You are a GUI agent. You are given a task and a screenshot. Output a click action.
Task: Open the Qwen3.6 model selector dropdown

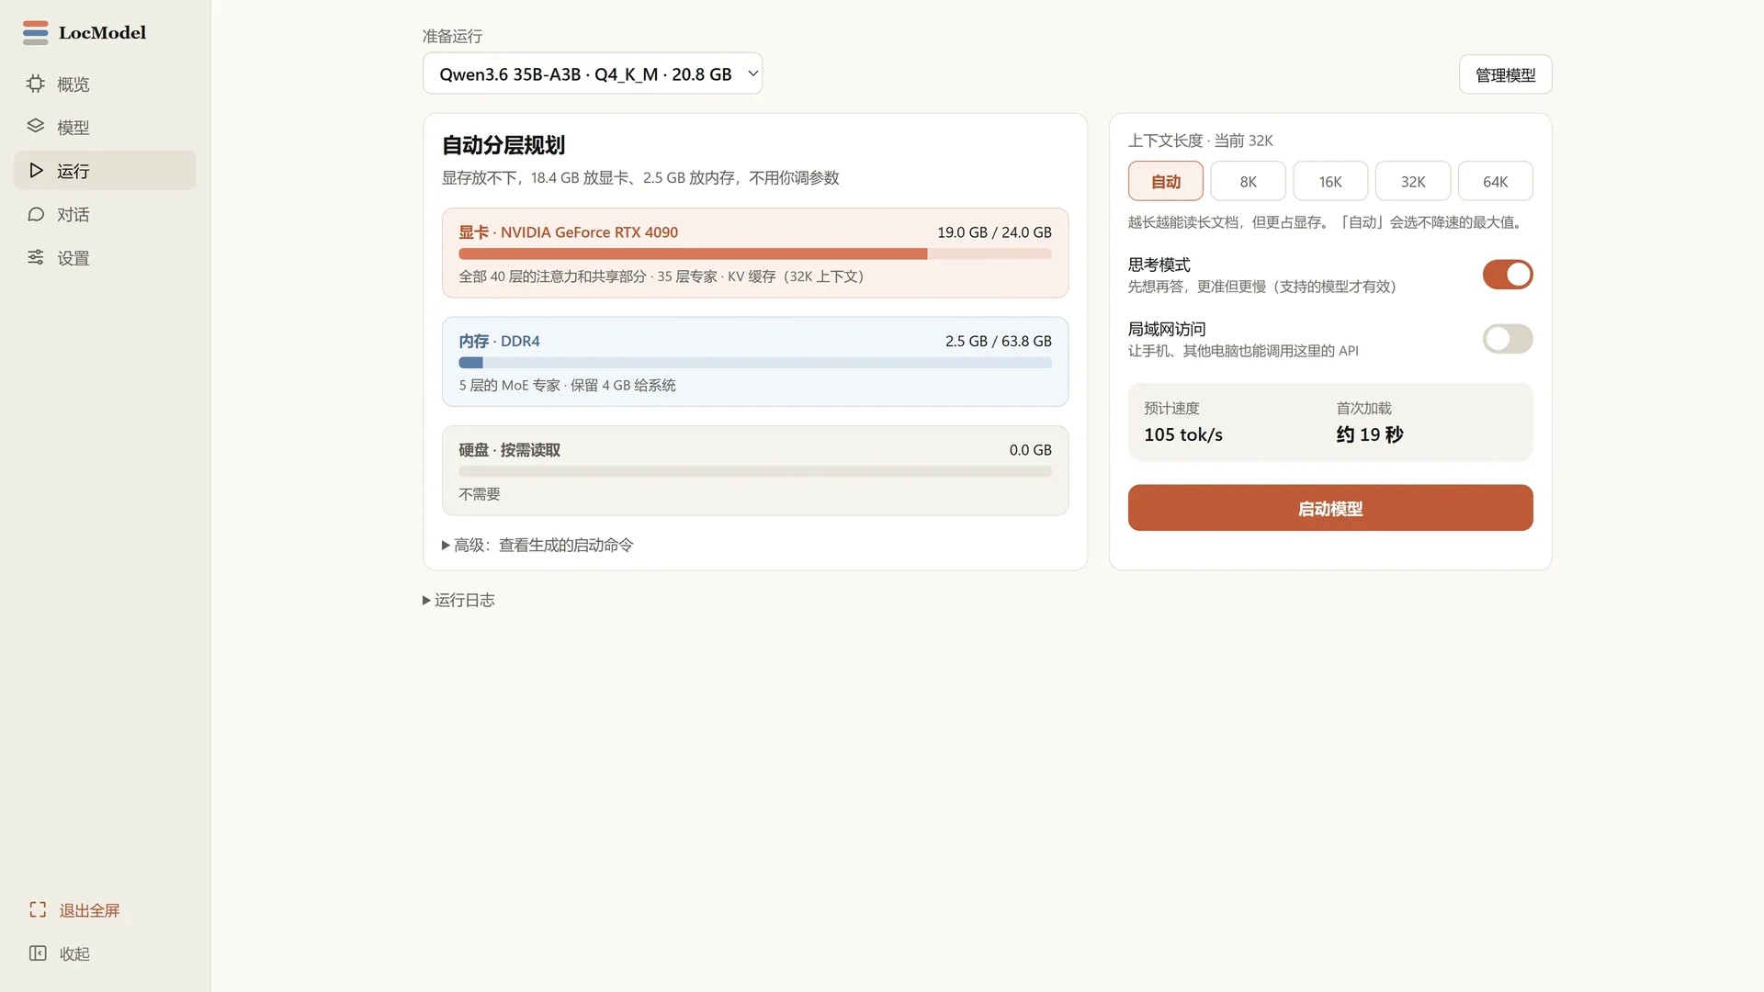pyautogui.click(x=593, y=73)
